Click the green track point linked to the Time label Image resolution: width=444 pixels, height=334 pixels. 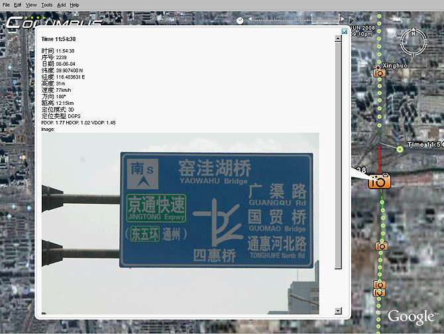pos(400,149)
